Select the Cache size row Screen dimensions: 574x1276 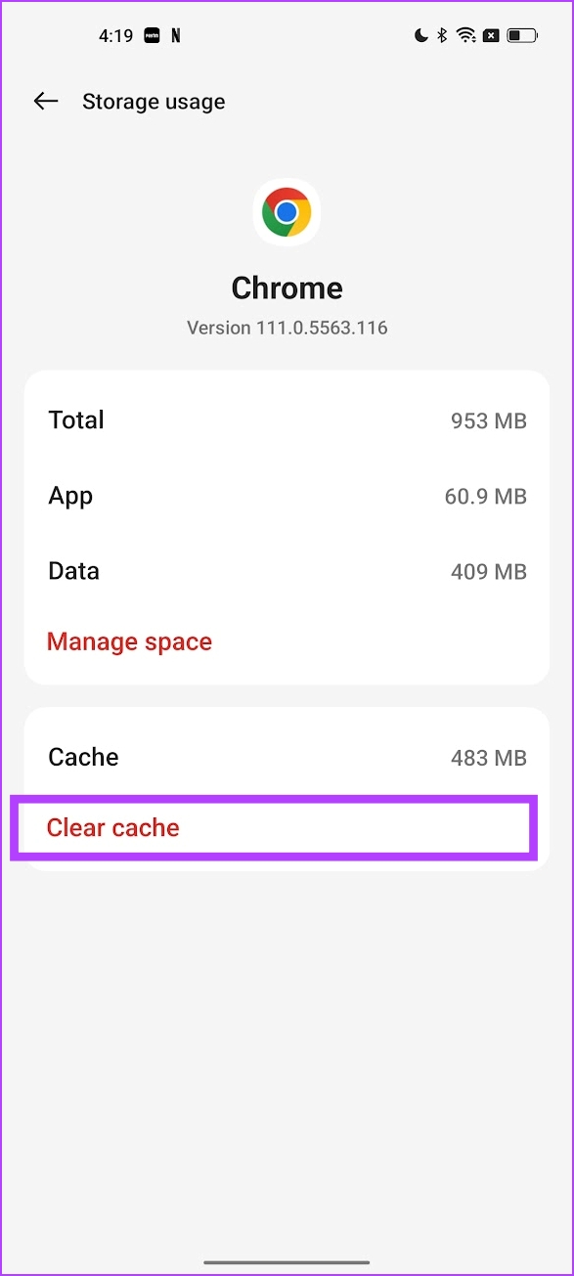click(287, 757)
